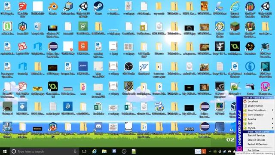Open File Explorer from the taskbar

(104, 151)
